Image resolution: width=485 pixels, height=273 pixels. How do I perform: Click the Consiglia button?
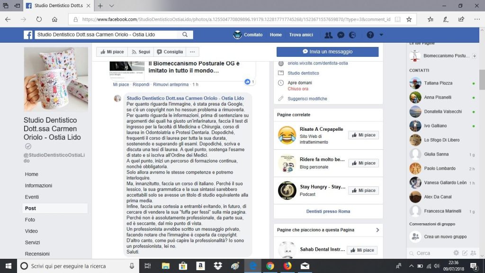pyautogui.click(x=170, y=52)
